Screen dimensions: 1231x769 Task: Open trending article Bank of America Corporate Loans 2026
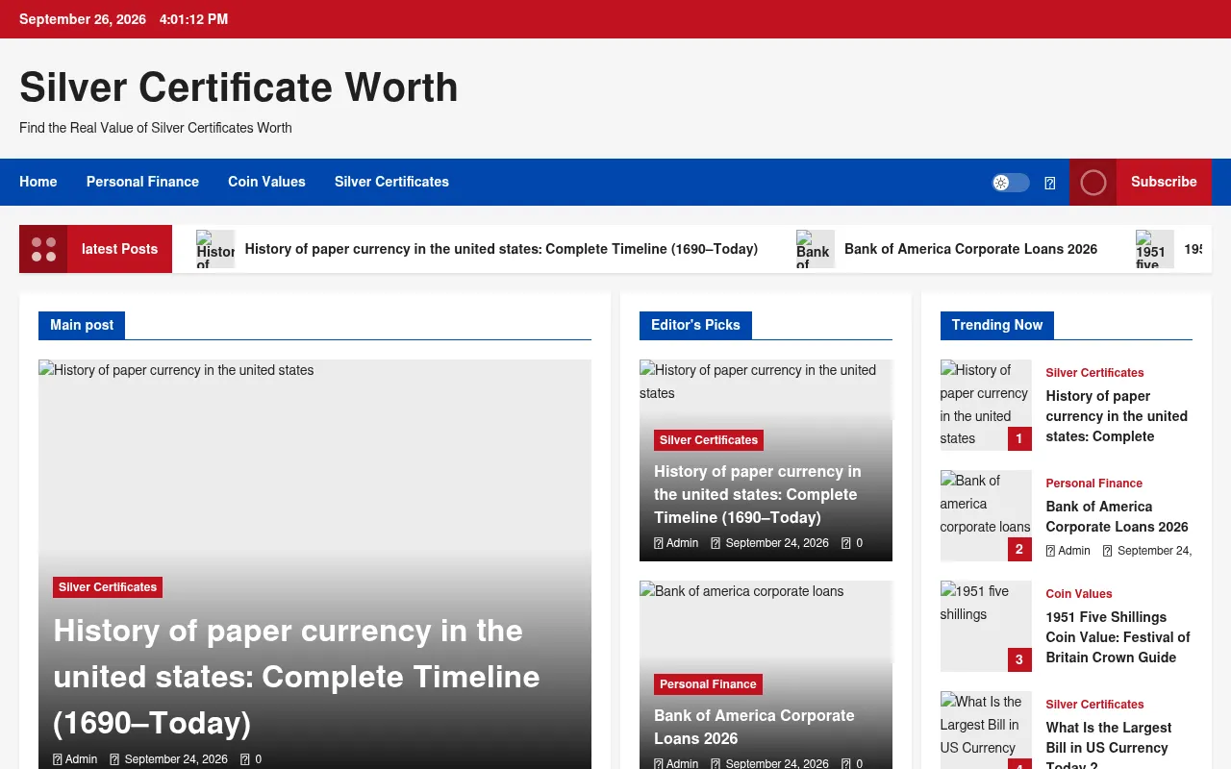click(1117, 516)
